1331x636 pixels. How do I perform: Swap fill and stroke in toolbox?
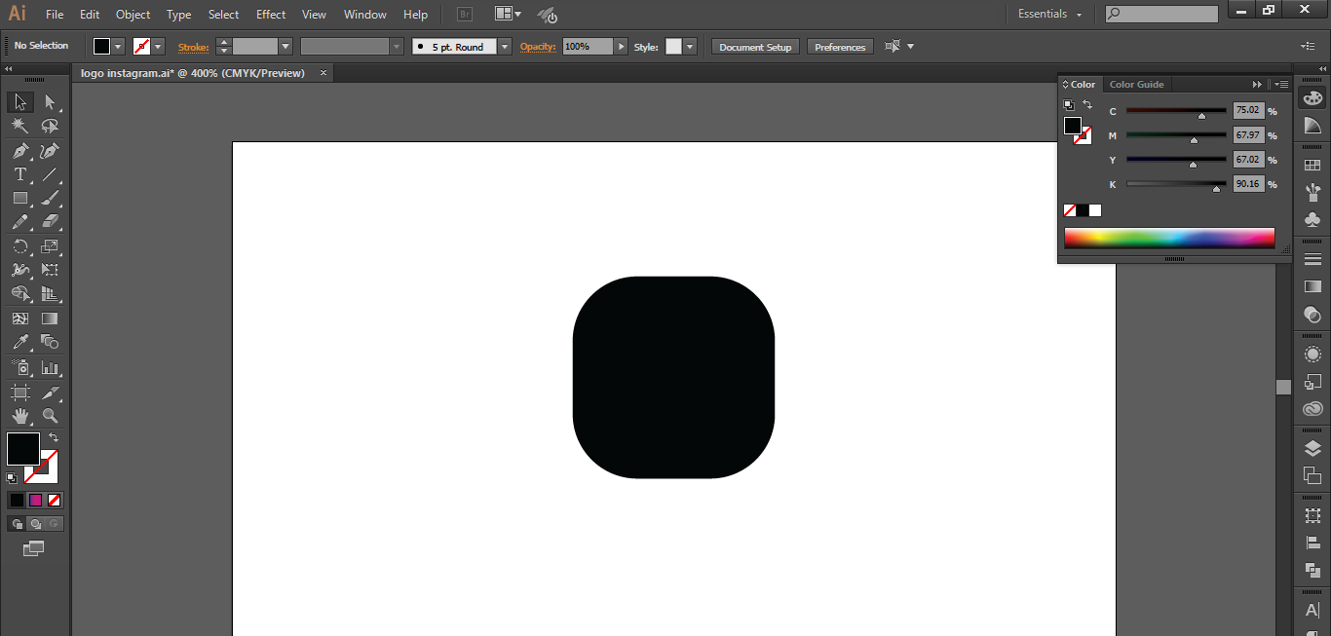54,438
